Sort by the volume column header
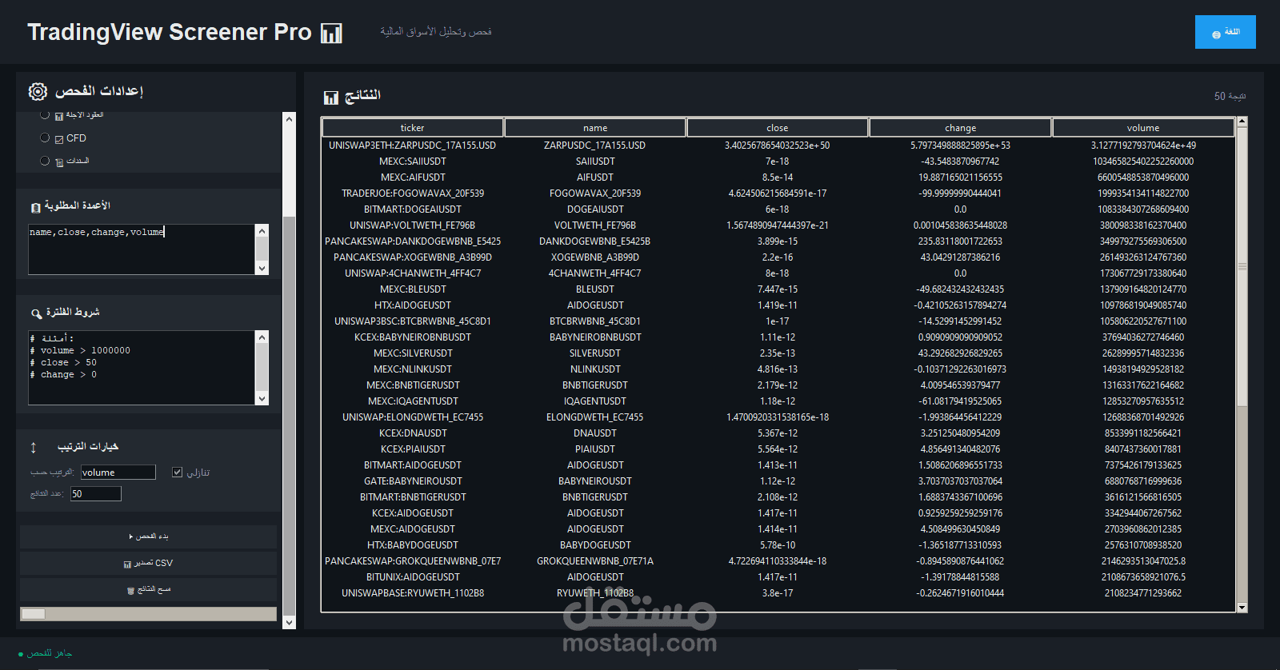Screen dimensions: 1280x670 (1143, 128)
